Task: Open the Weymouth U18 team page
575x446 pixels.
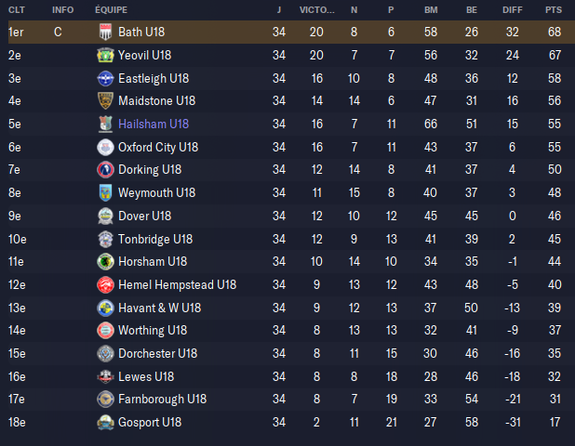Action: [x=156, y=192]
